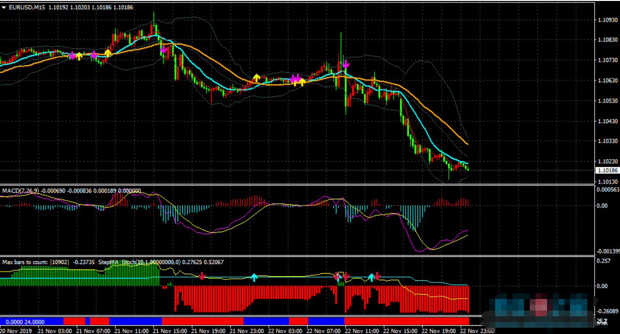Click first red down arrow in StepMA Stoch panel
This screenshot has height=334, width=620.
(202, 276)
